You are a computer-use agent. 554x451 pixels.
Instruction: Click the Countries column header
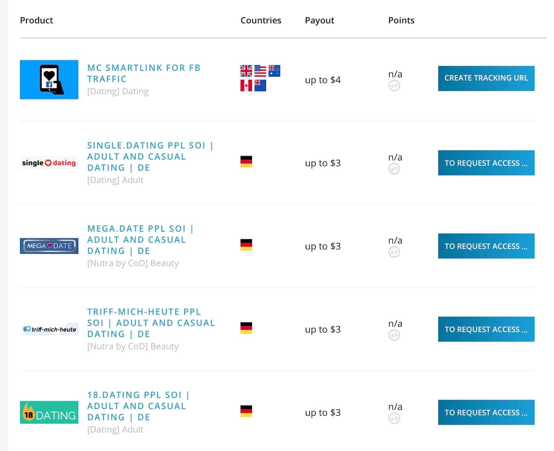click(x=261, y=20)
